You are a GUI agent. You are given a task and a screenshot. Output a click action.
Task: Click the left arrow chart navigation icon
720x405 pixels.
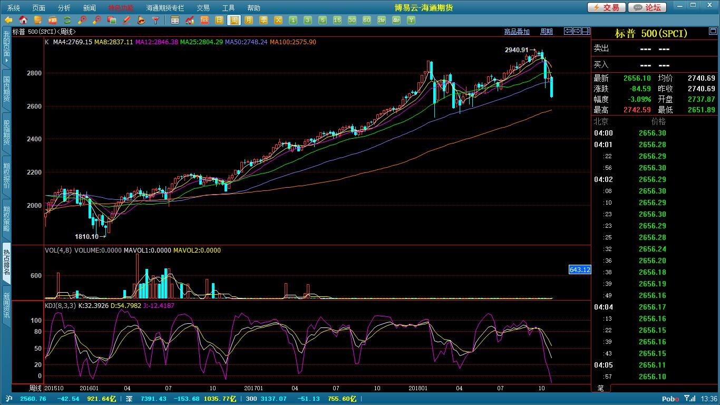(x=568, y=31)
